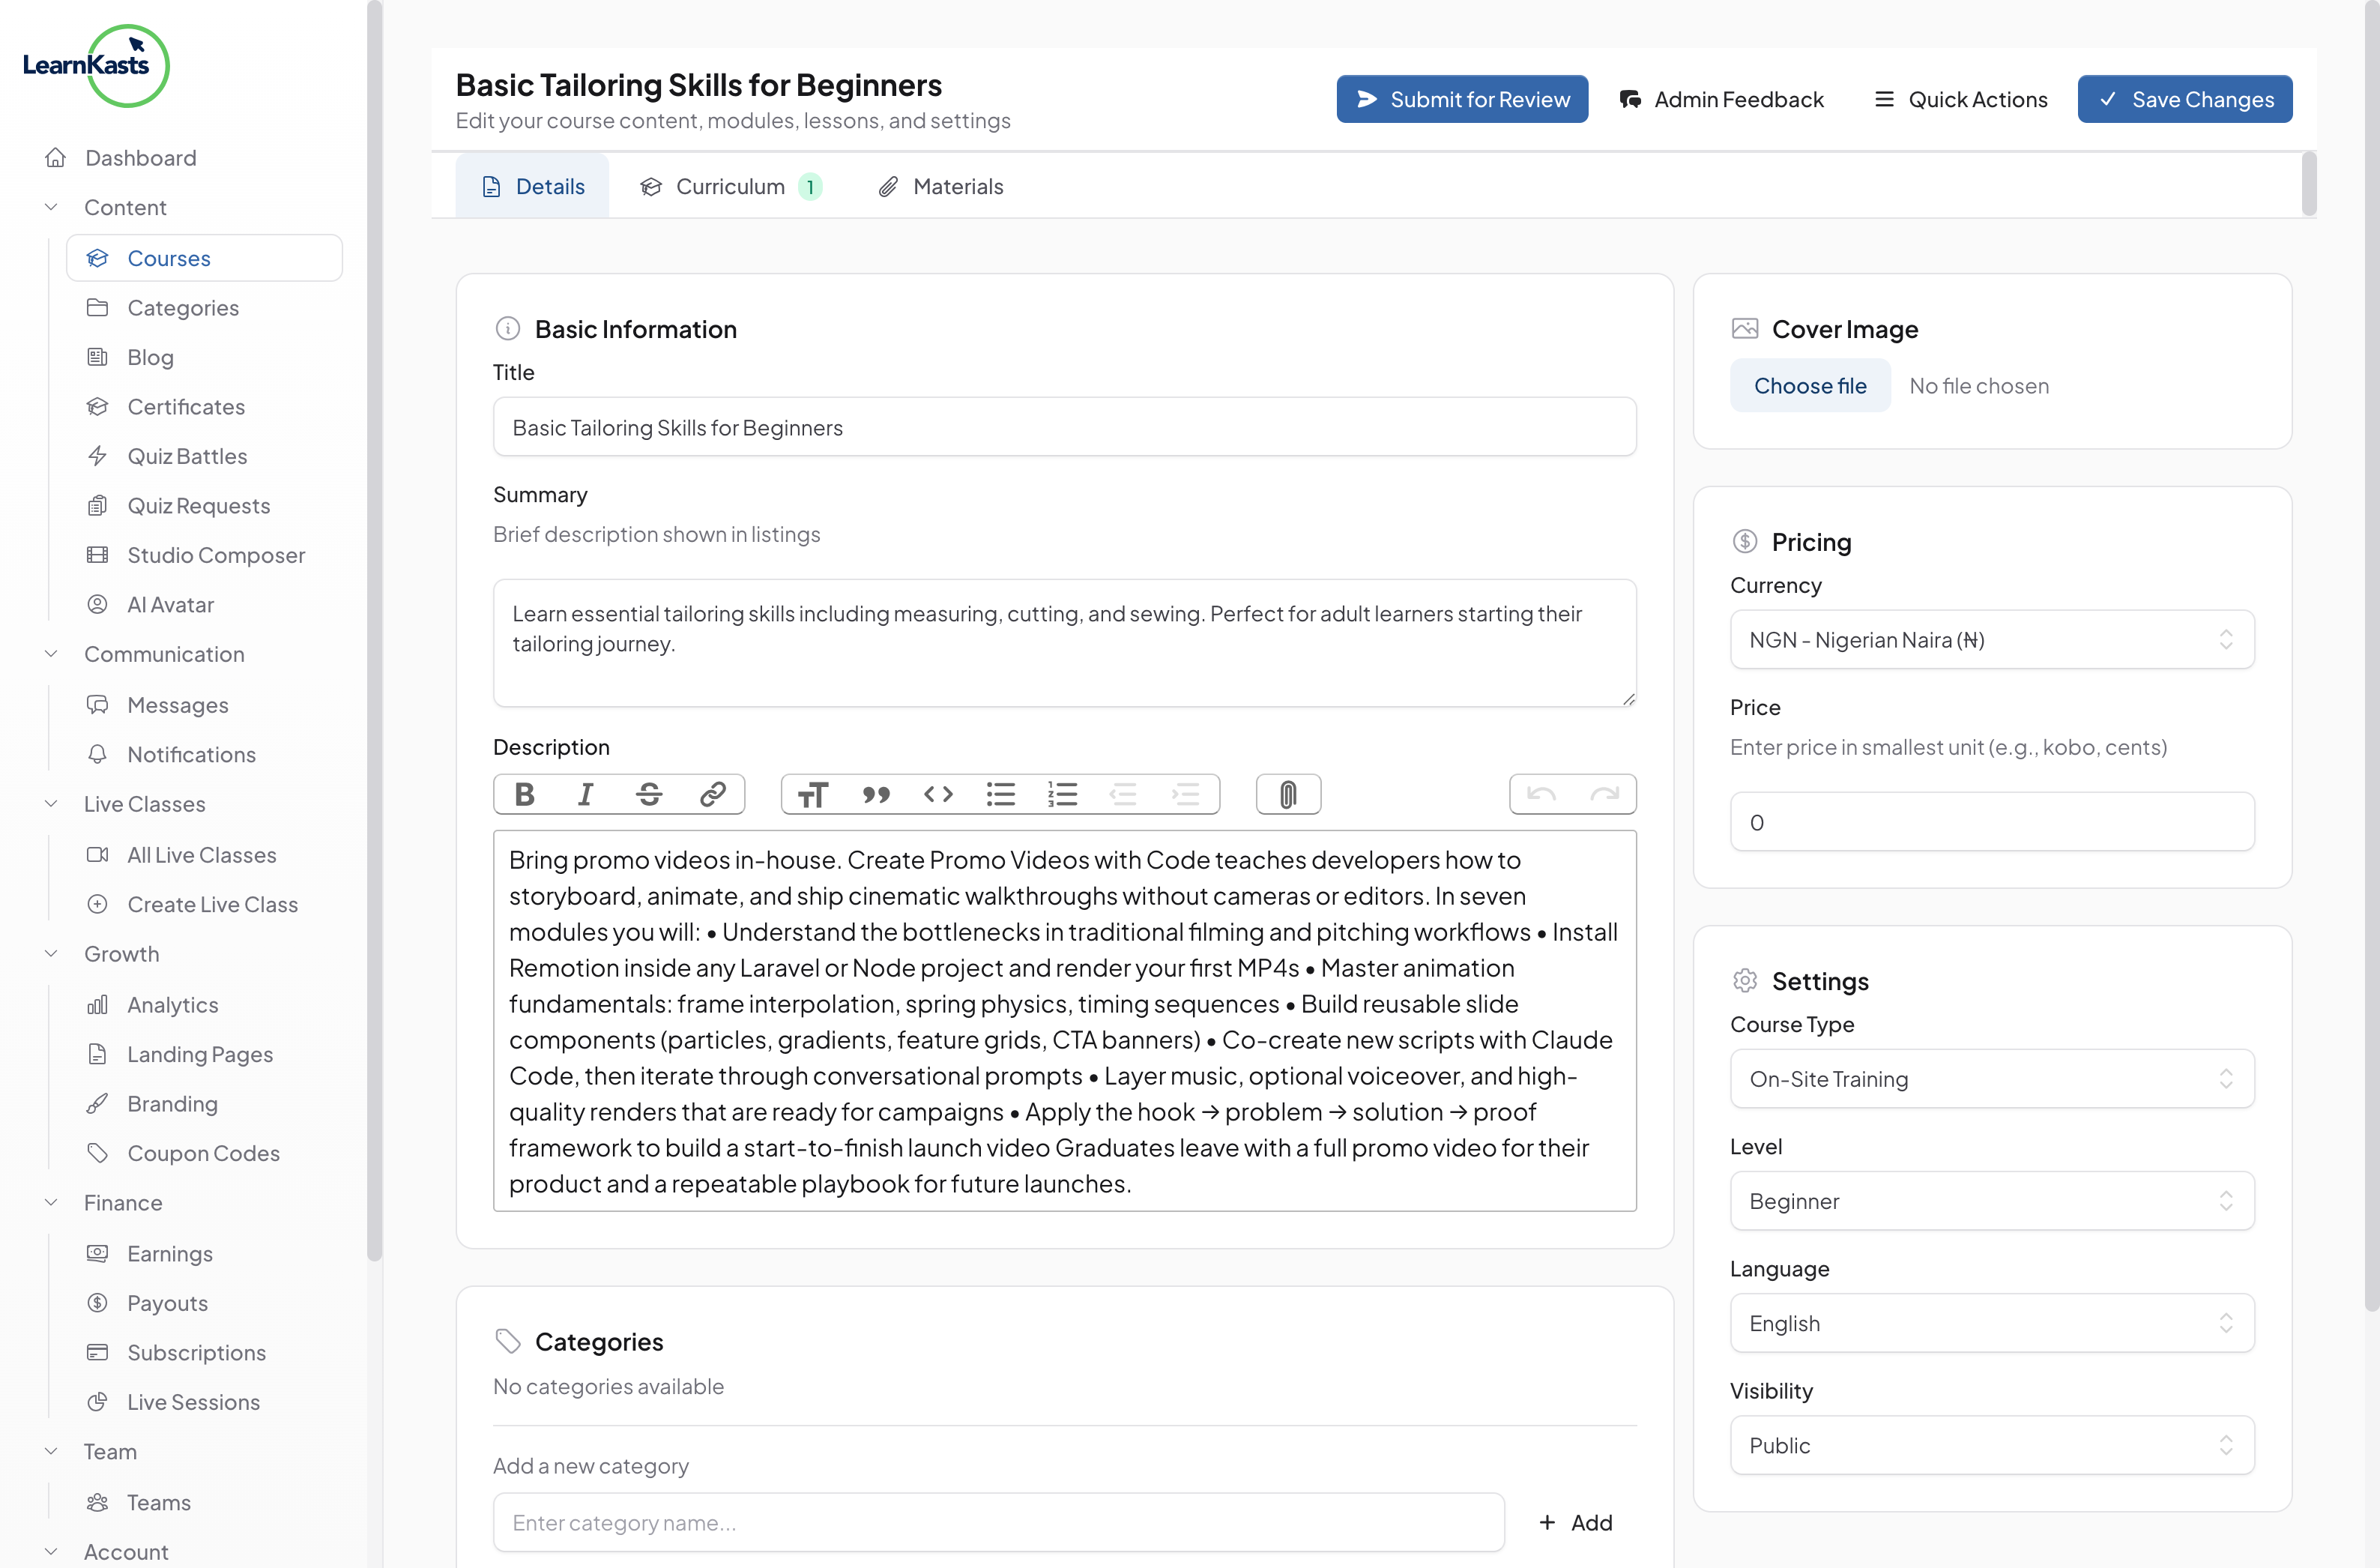Open the Course Type dropdown
Viewport: 2380px width, 1568px height.
1990,1079
